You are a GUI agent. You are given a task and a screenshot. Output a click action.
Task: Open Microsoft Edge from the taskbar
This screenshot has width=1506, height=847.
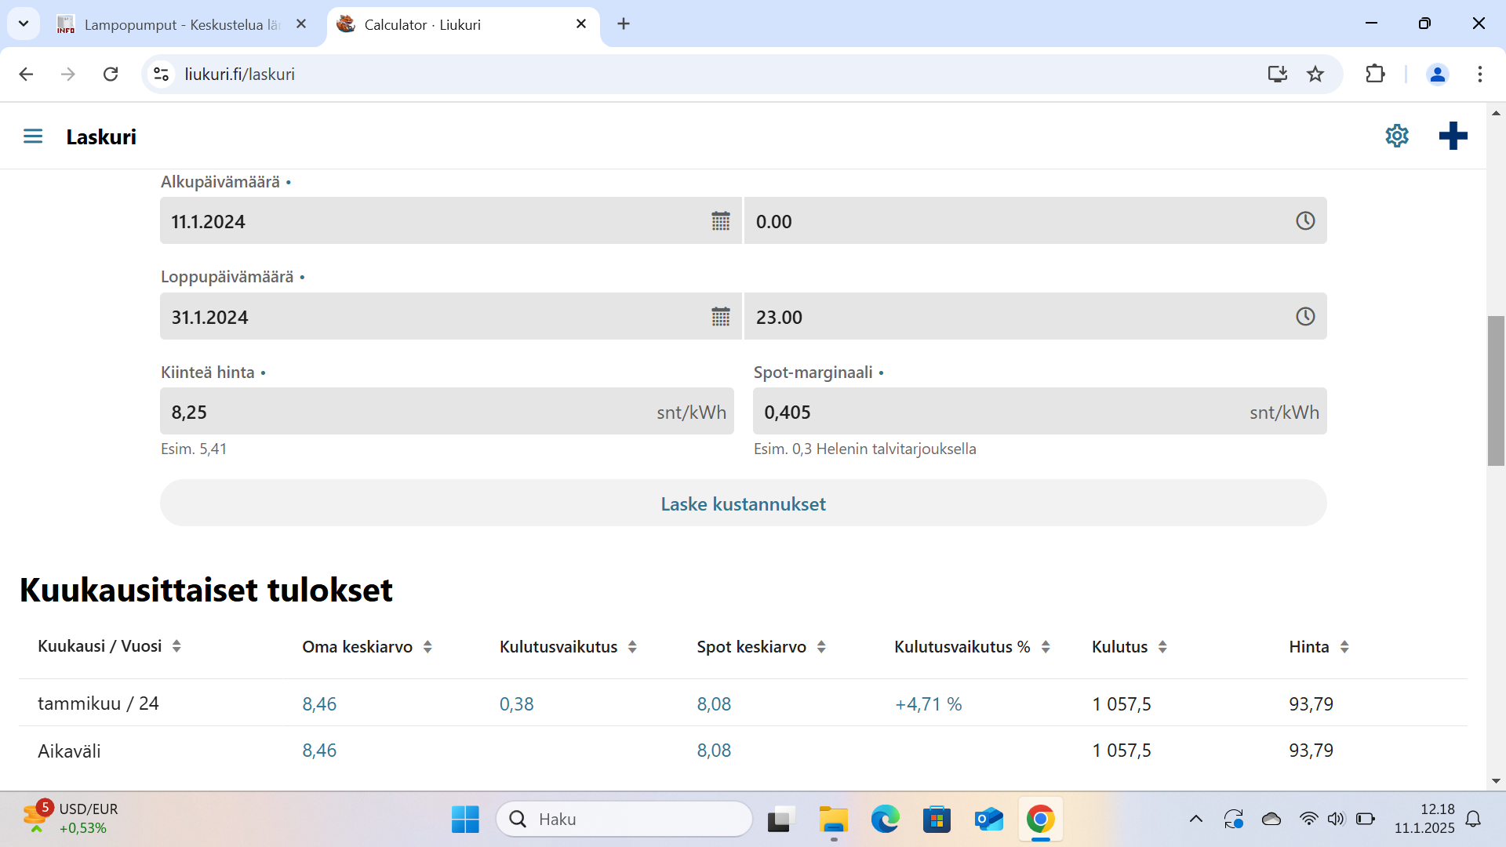pos(885,820)
